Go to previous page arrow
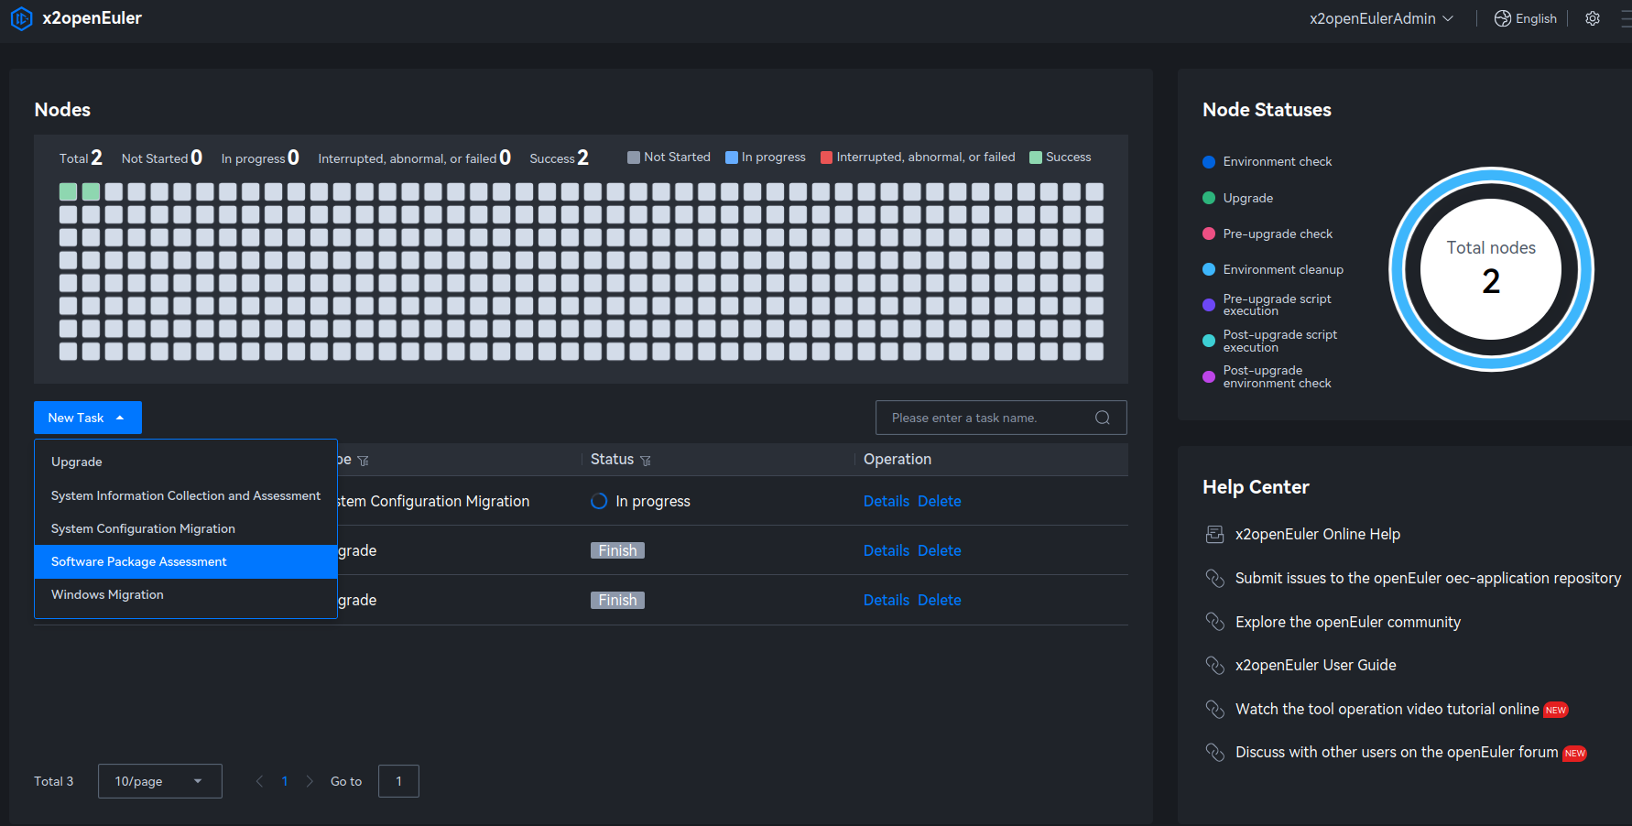This screenshot has height=826, width=1632. coord(260,781)
